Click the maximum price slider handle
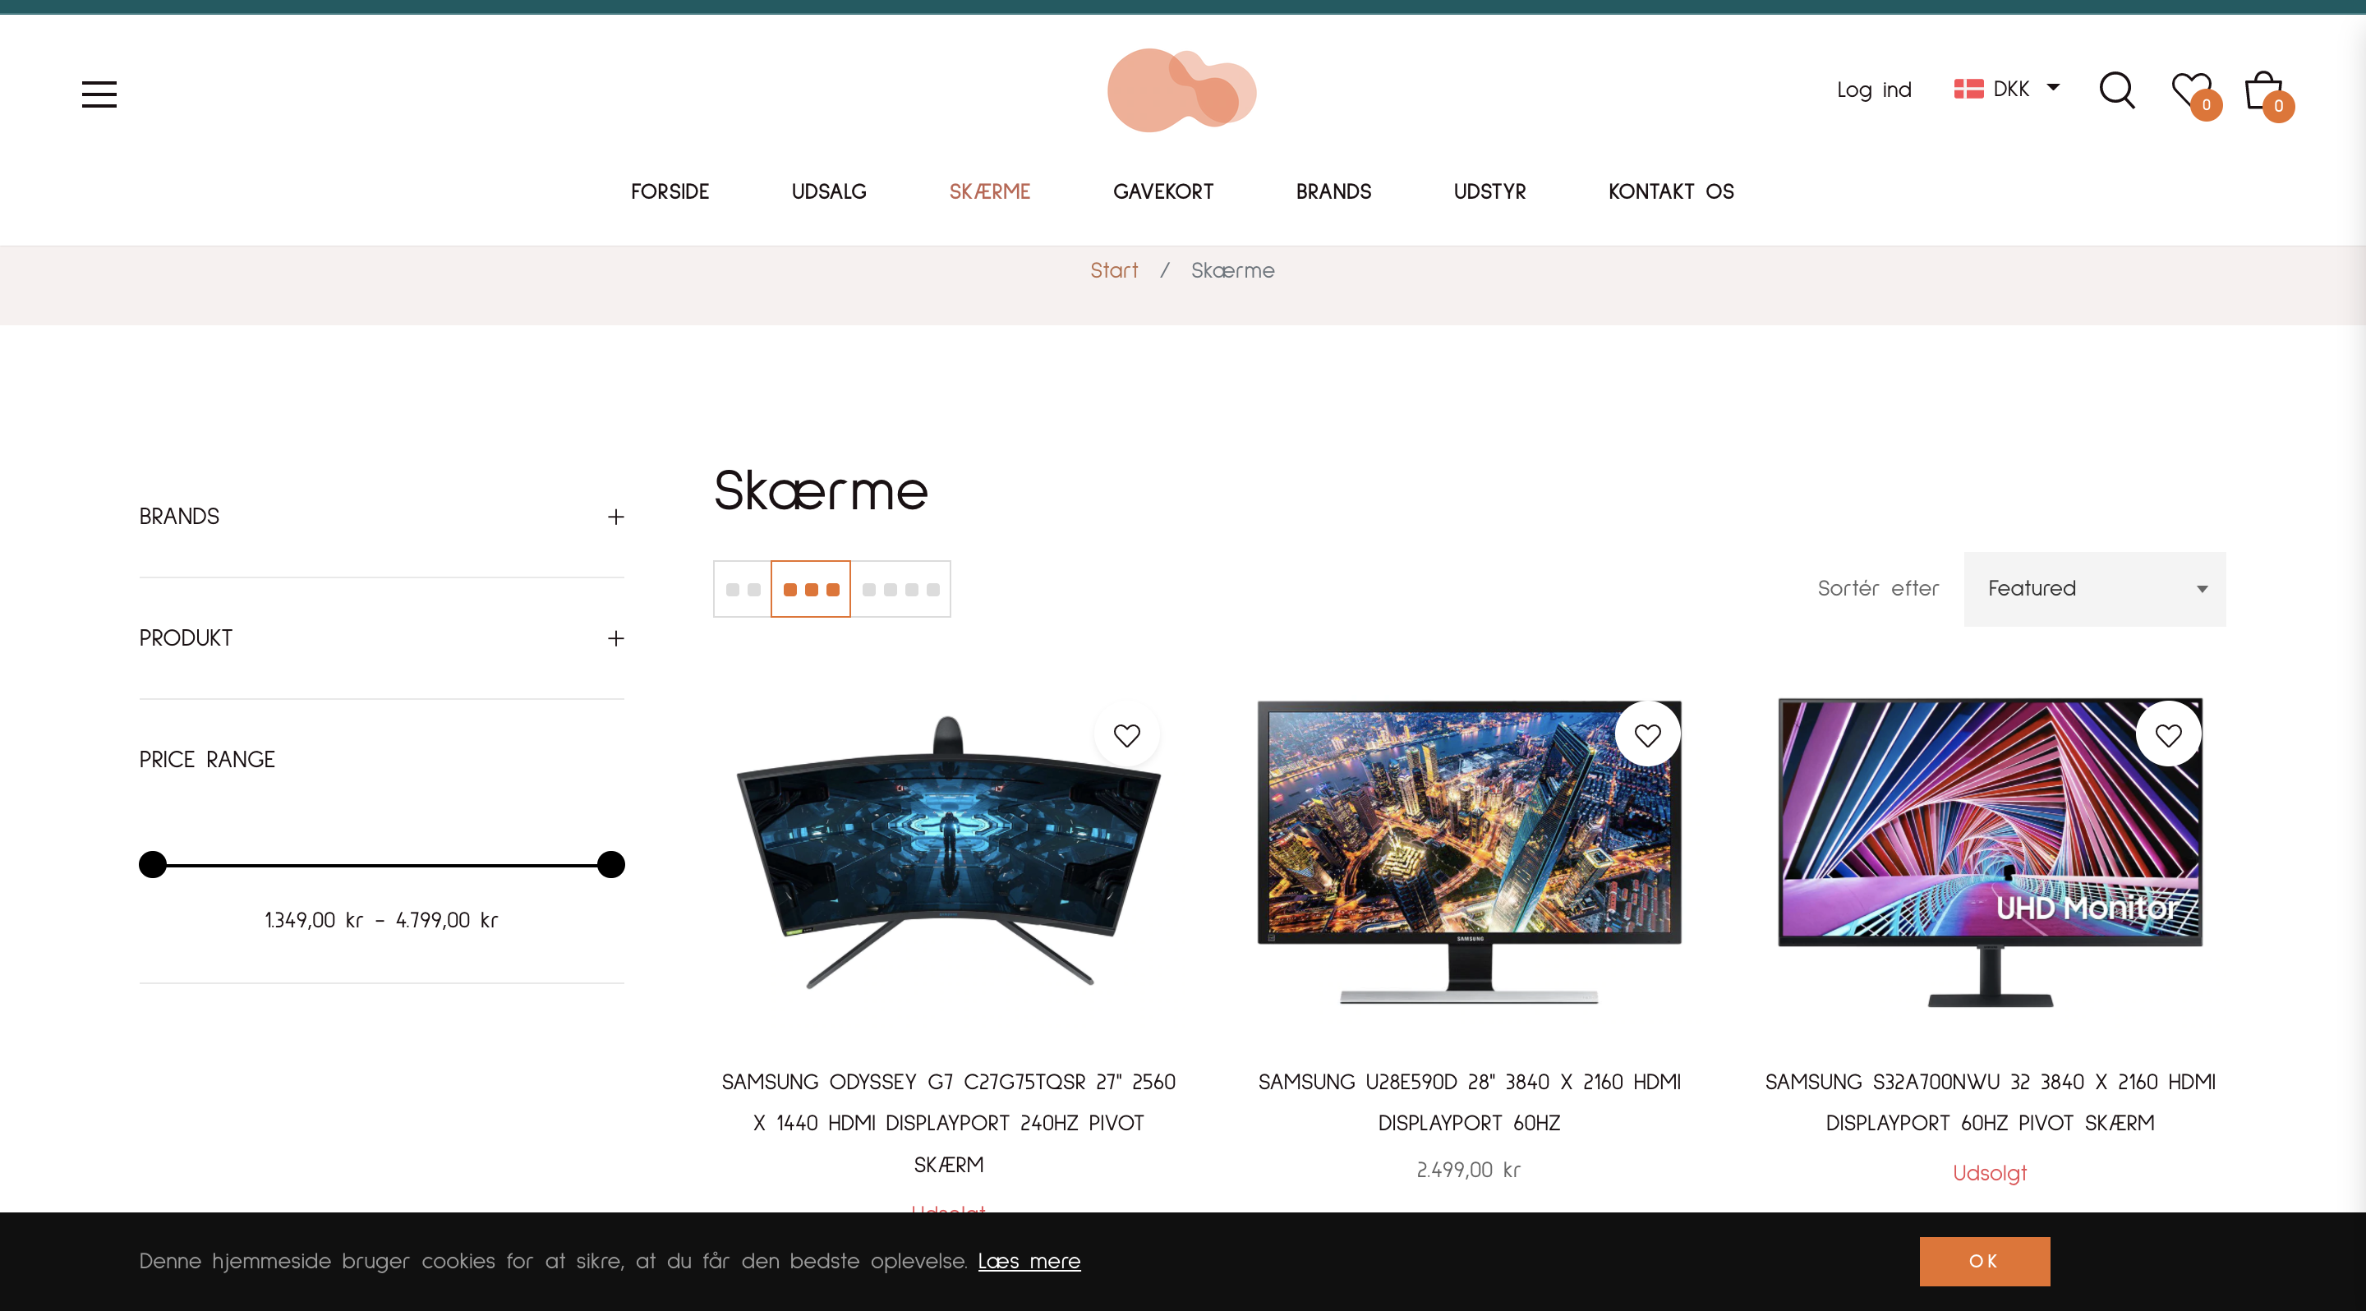This screenshot has height=1311, width=2366. (x=610, y=865)
